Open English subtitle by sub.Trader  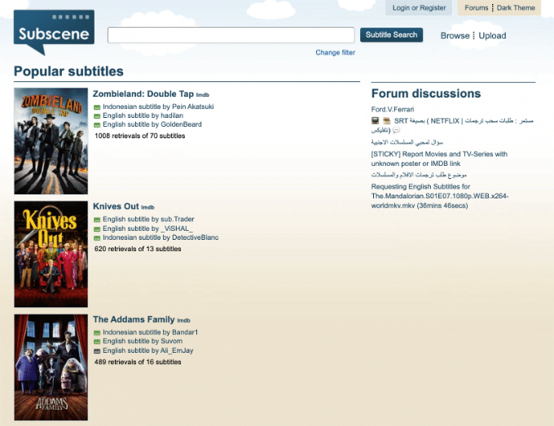(148, 219)
